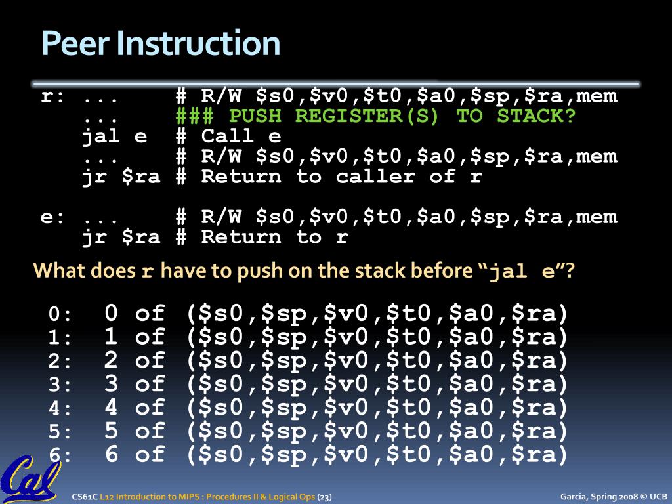Select answer option 2: 2 of registers
The width and height of the screenshot is (672, 504).
click(308, 360)
